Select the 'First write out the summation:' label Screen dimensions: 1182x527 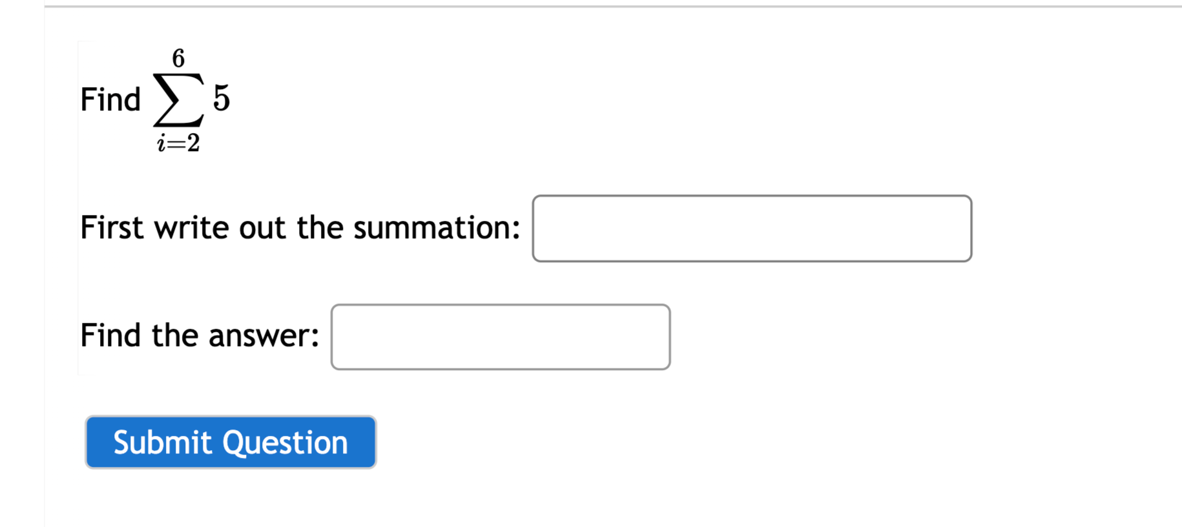tap(300, 227)
